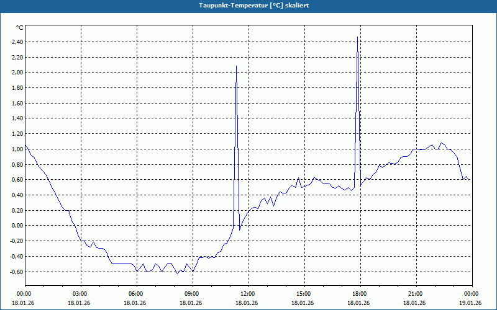The image size is (497, 310).
Task: Select the 1,00 y-axis value
Action: pos(17,149)
